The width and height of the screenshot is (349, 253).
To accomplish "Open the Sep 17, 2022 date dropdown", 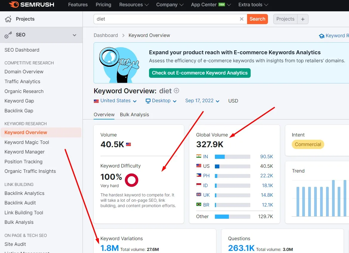I will 202,101.
